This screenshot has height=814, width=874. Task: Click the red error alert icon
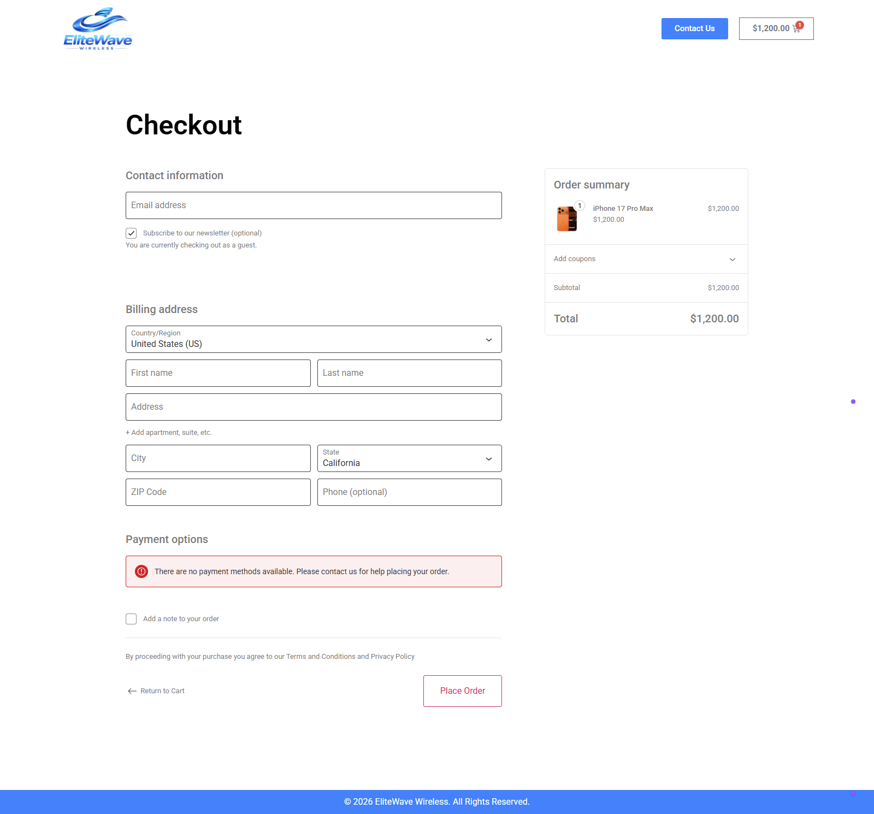pos(141,571)
